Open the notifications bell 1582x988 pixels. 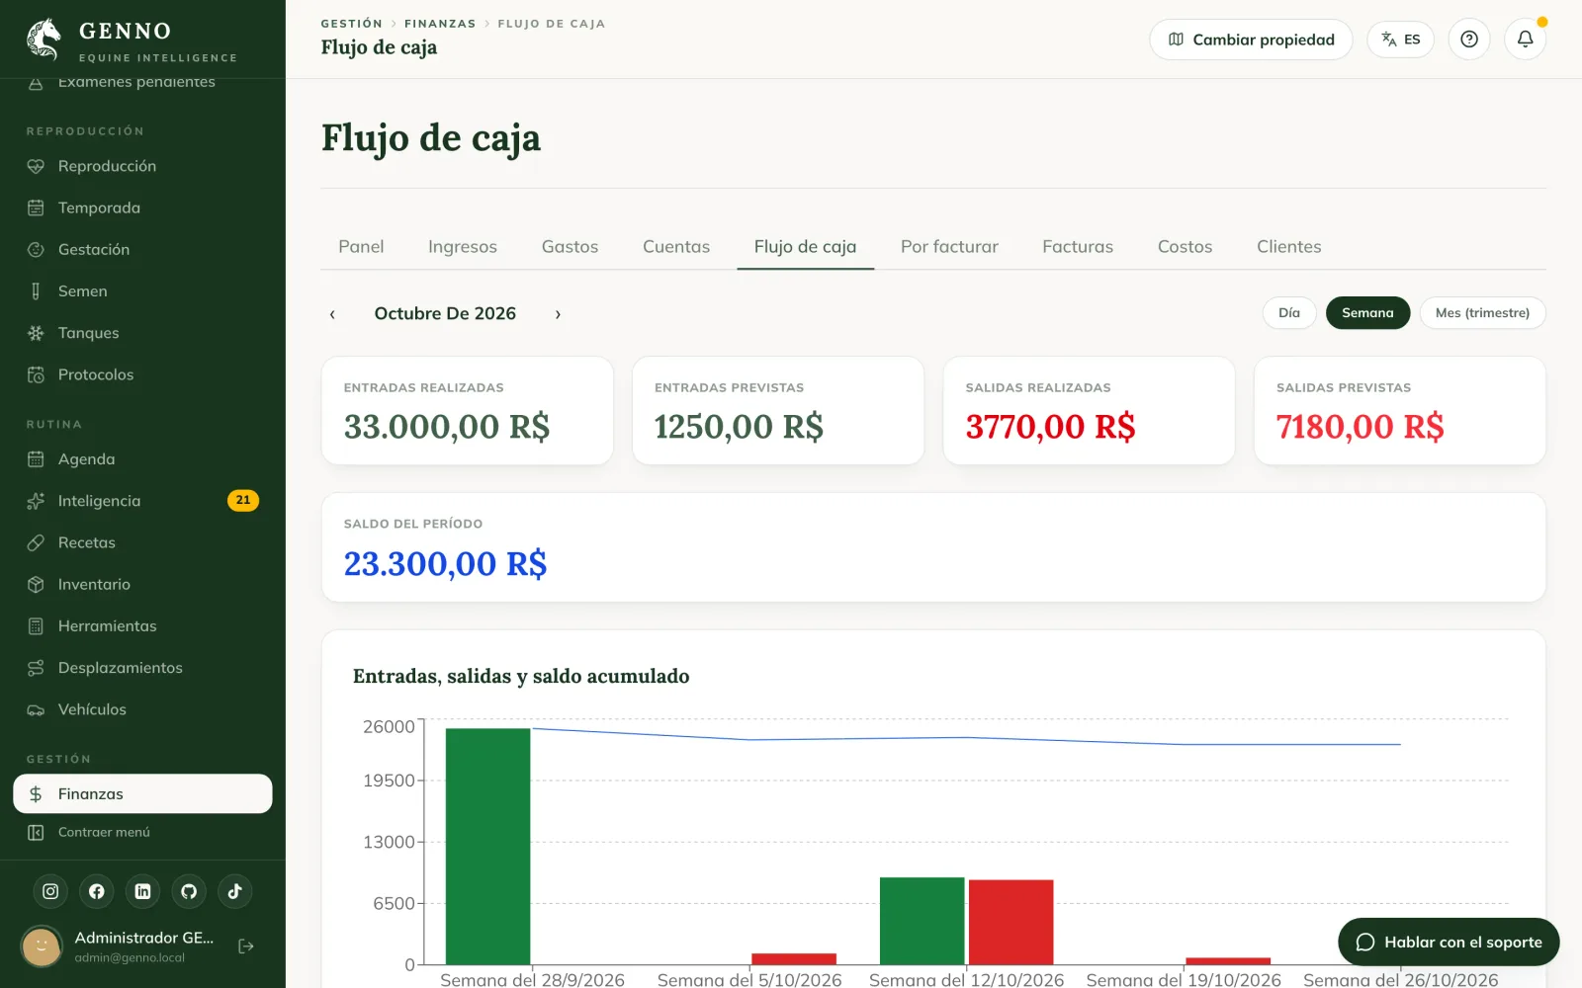point(1526,40)
